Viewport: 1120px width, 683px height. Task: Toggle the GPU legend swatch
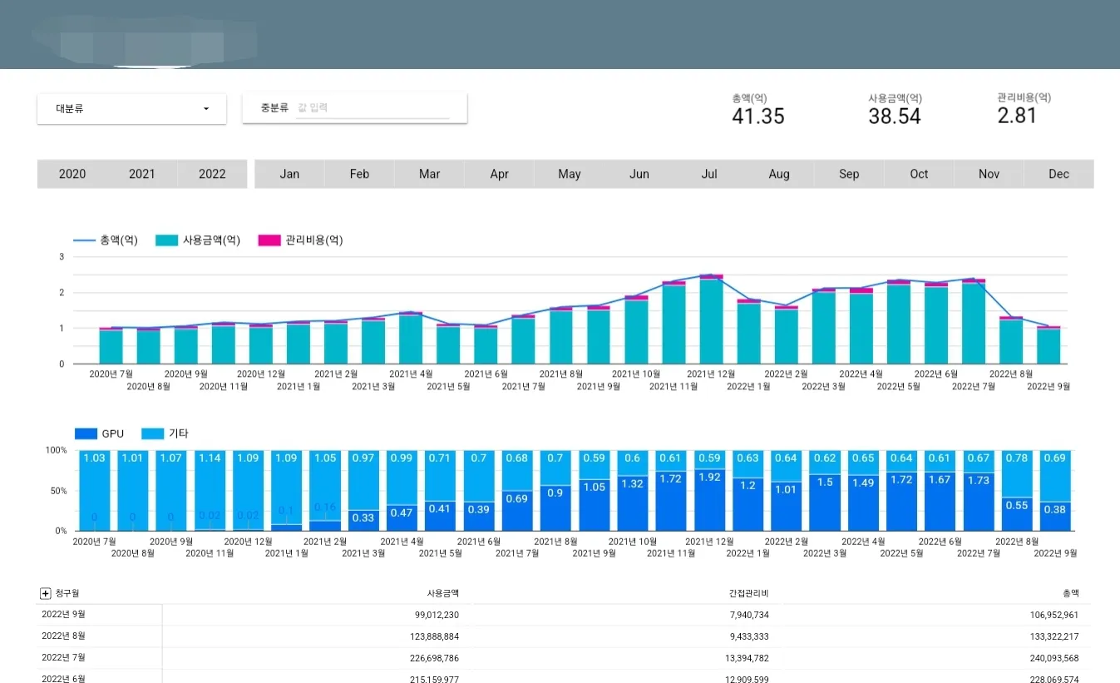(x=86, y=433)
